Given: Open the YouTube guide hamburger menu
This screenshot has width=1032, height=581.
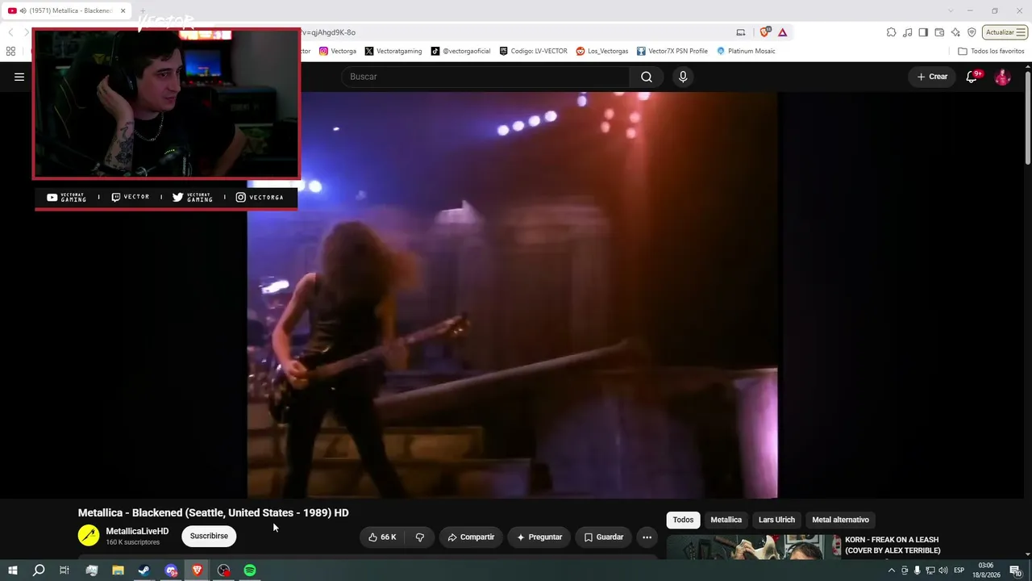Looking at the screenshot, I should (x=19, y=77).
